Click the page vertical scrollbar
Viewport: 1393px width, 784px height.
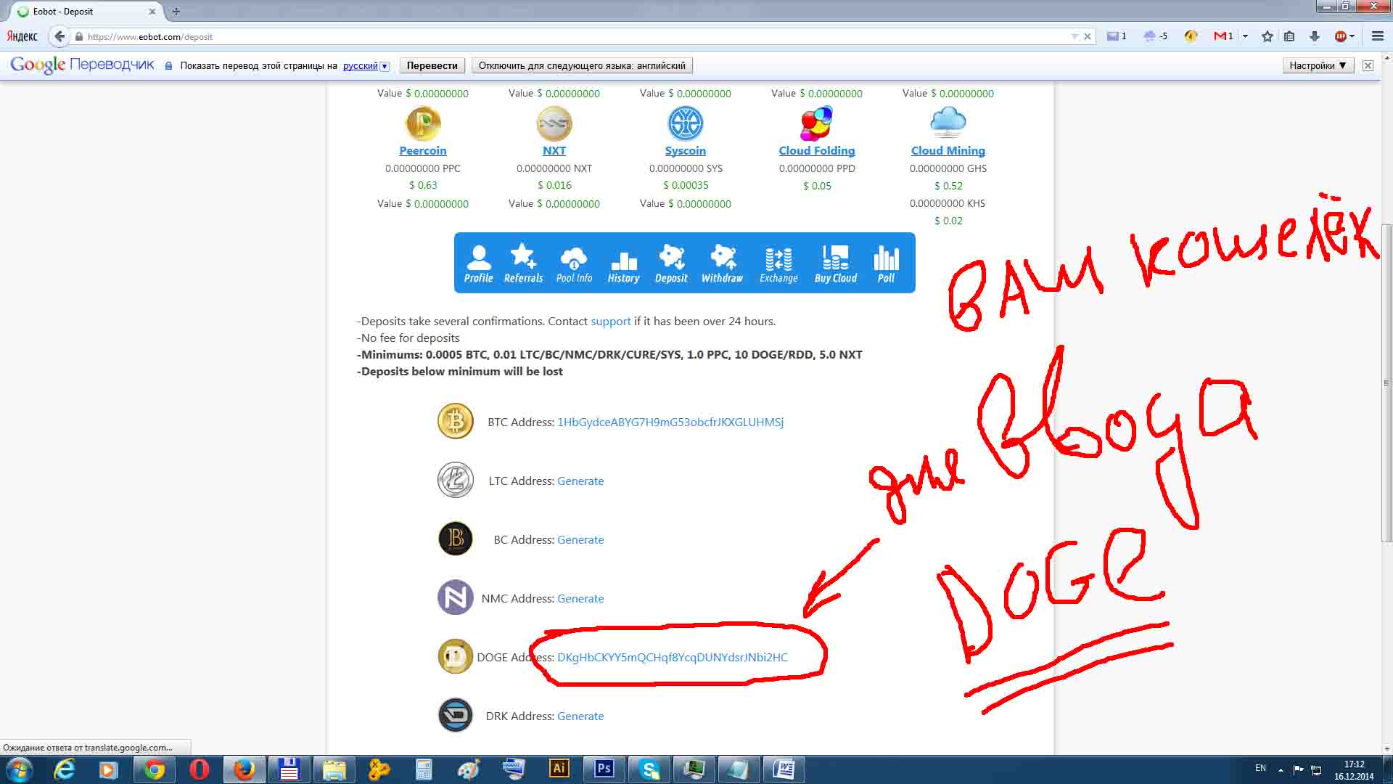tap(1386, 383)
